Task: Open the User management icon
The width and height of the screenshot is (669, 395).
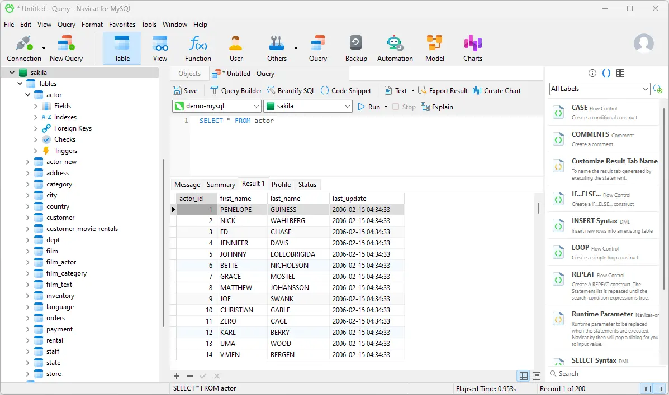Action: click(x=236, y=48)
